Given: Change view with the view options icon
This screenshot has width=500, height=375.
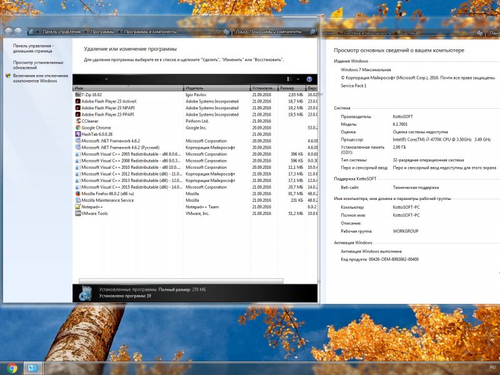Looking at the screenshot, I should [x=290, y=79].
